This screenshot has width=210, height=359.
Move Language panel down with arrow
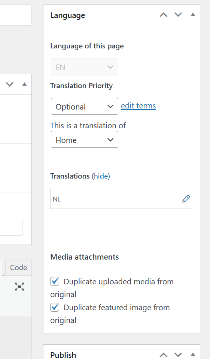click(178, 15)
